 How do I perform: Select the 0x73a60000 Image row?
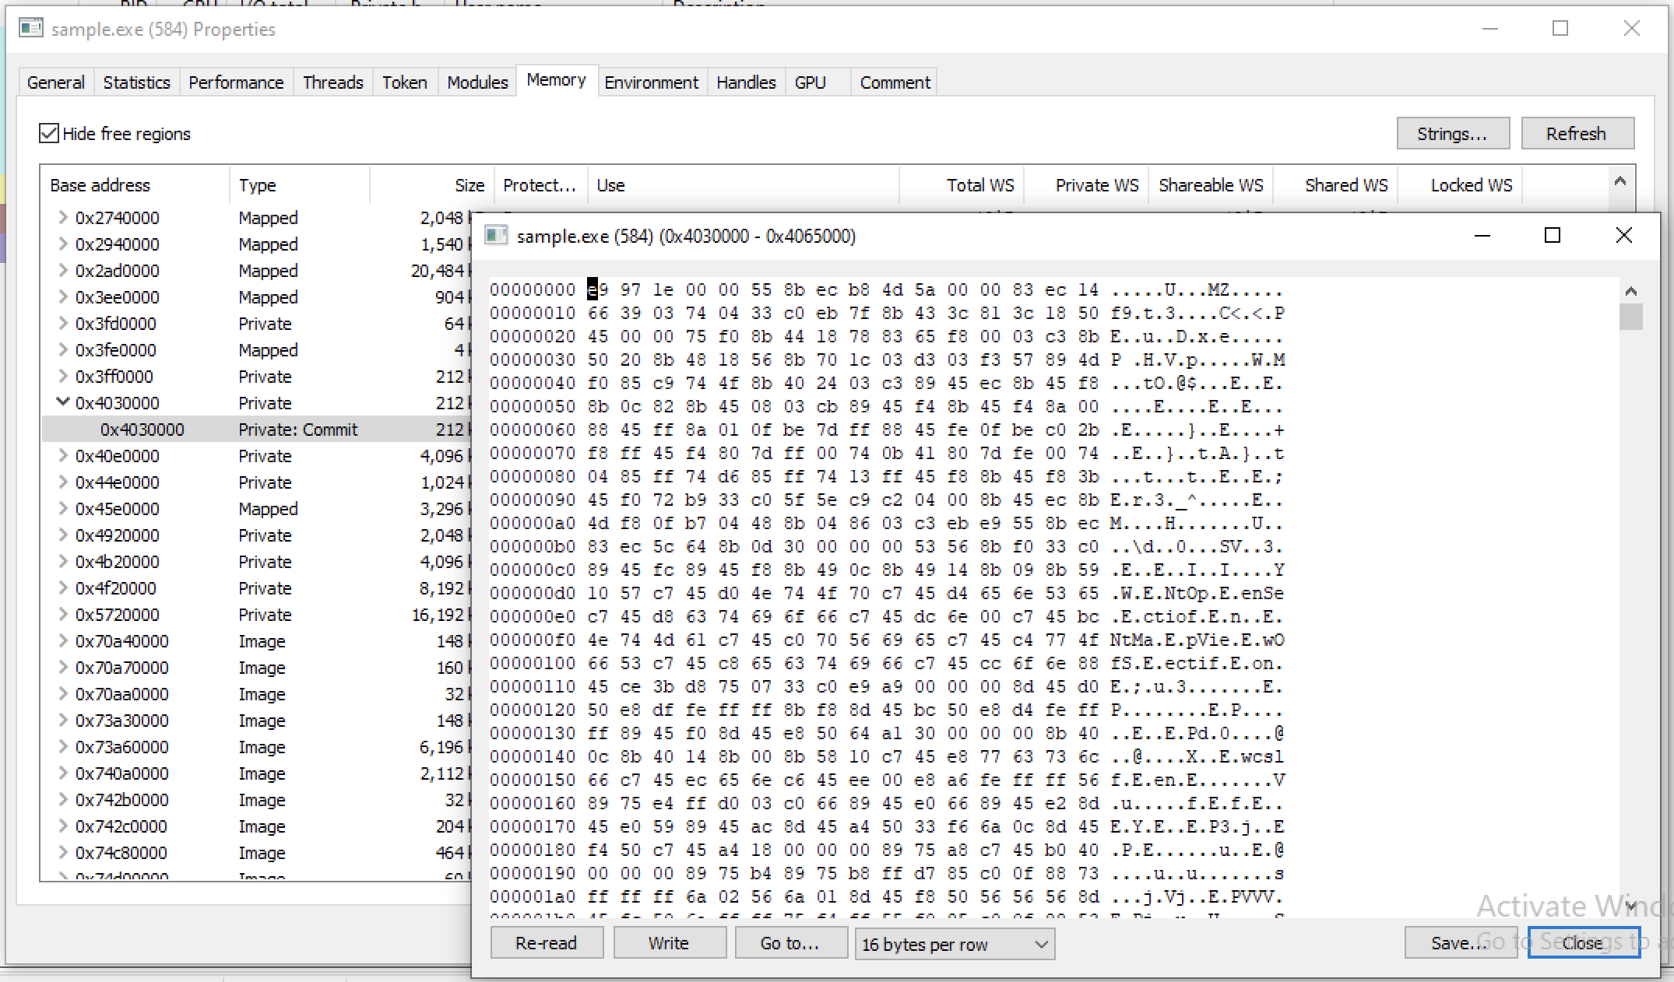click(257, 747)
